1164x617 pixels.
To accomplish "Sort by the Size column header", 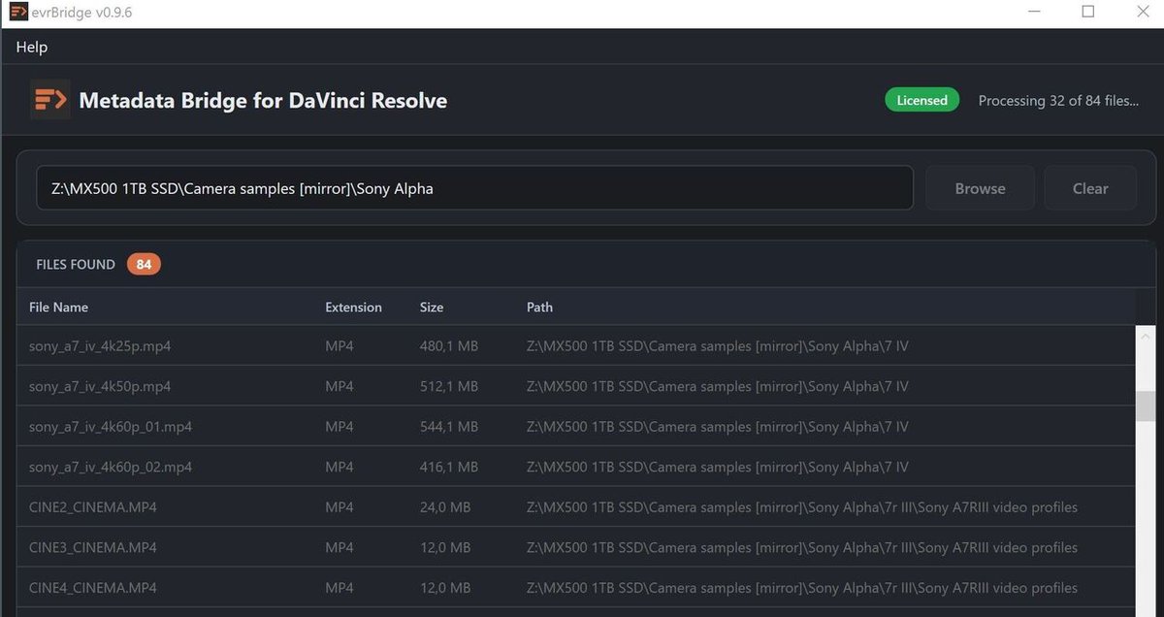I will (432, 307).
